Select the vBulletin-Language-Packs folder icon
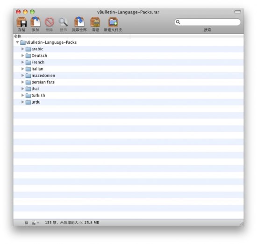 pyautogui.click(x=23, y=42)
